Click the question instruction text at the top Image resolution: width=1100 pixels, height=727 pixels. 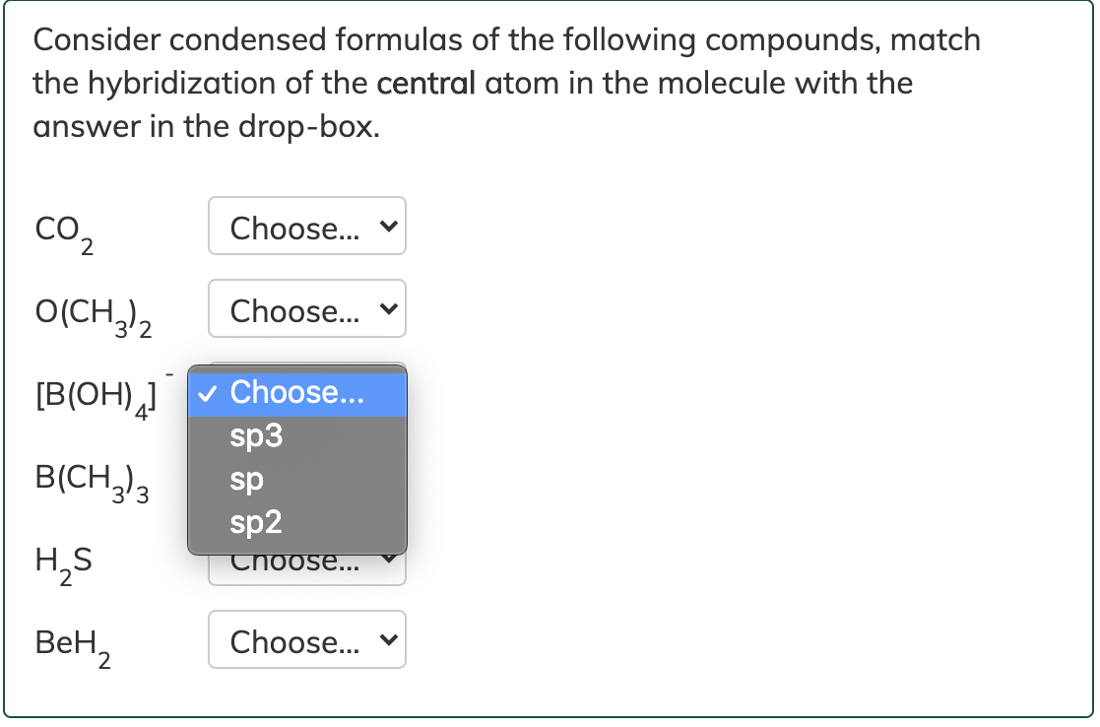pos(506,83)
